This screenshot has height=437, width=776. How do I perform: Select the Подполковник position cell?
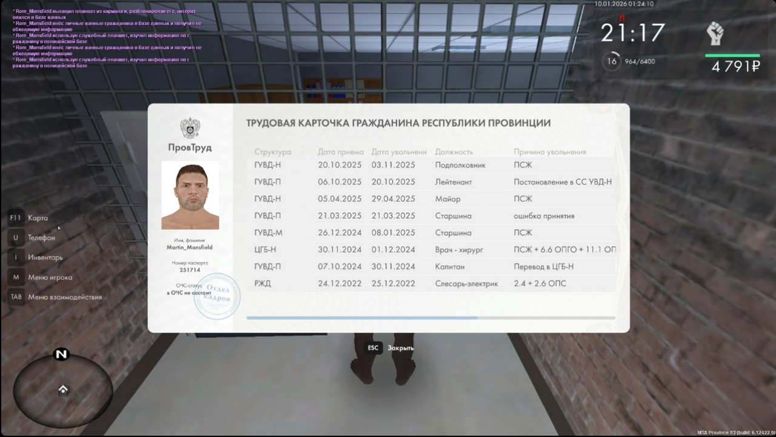(460, 165)
